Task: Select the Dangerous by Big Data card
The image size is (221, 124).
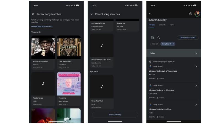Action: pos(127,25)
